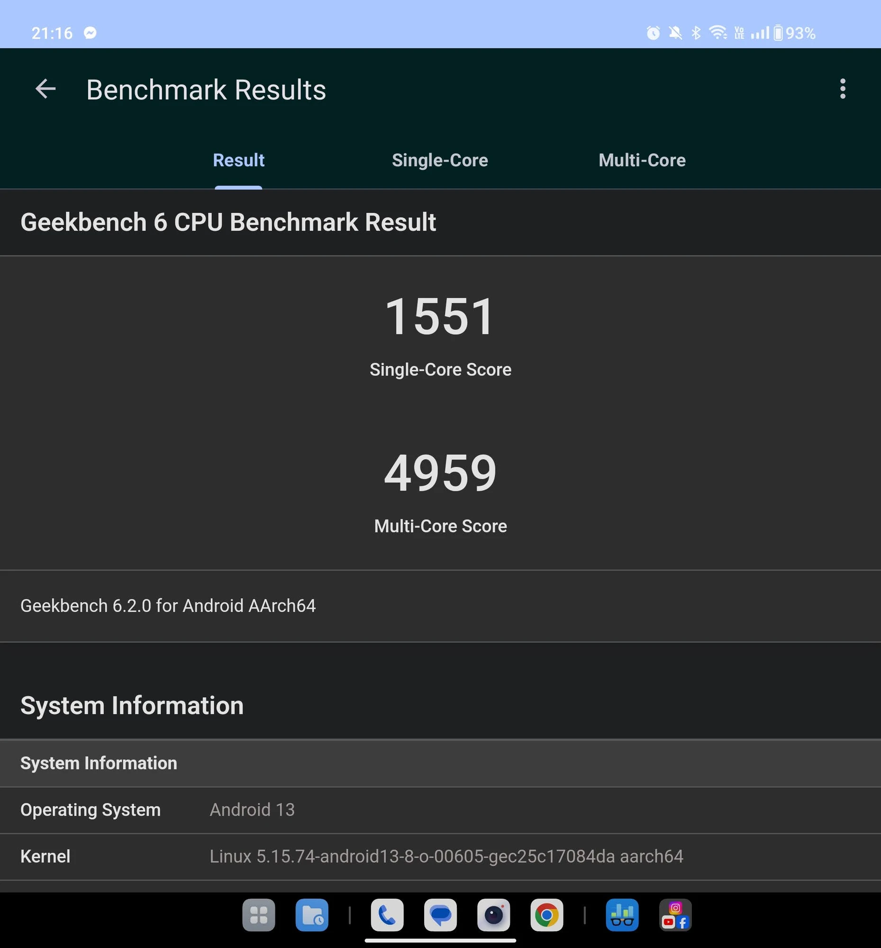The image size is (881, 948).
Task: Tap the Wi-Fi icon in the status bar
Action: click(x=718, y=32)
